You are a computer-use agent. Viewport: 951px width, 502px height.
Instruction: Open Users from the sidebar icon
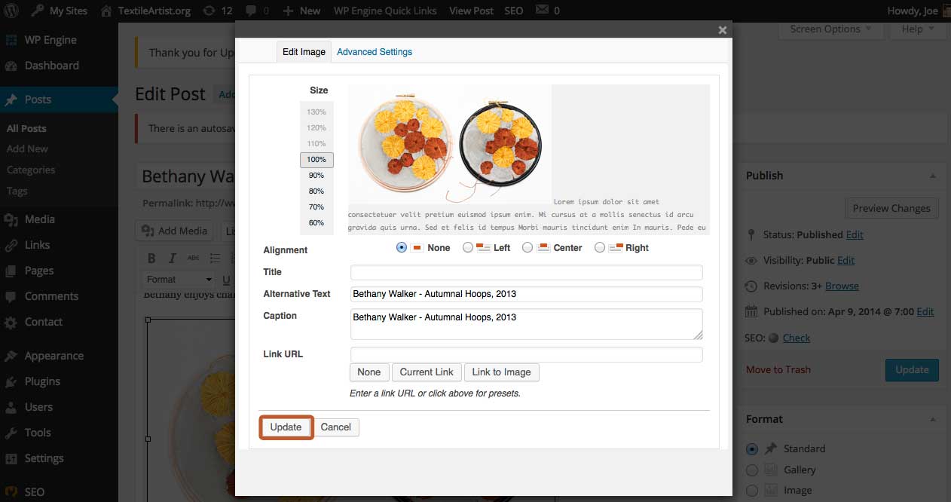pyautogui.click(x=11, y=407)
